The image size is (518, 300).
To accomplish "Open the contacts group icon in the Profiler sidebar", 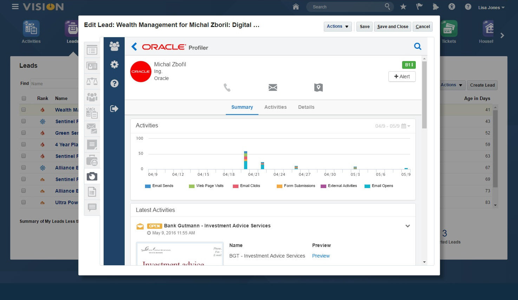I will pos(114,46).
